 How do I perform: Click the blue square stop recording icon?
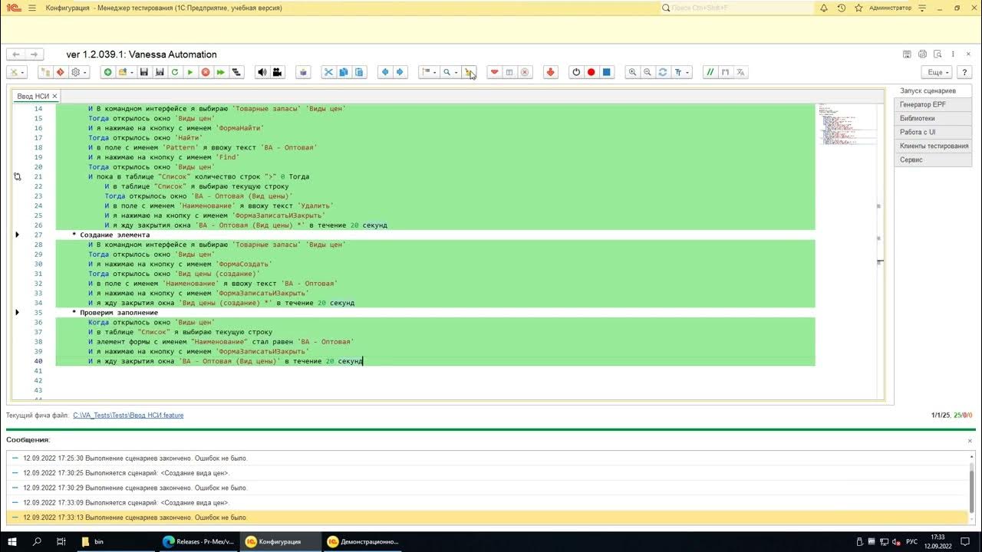coord(607,72)
